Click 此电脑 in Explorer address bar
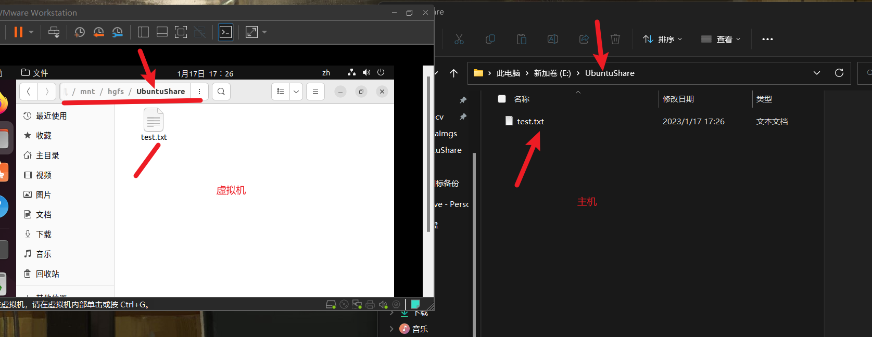The width and height of the screenshot is (872, 337). tap(508, 73)
